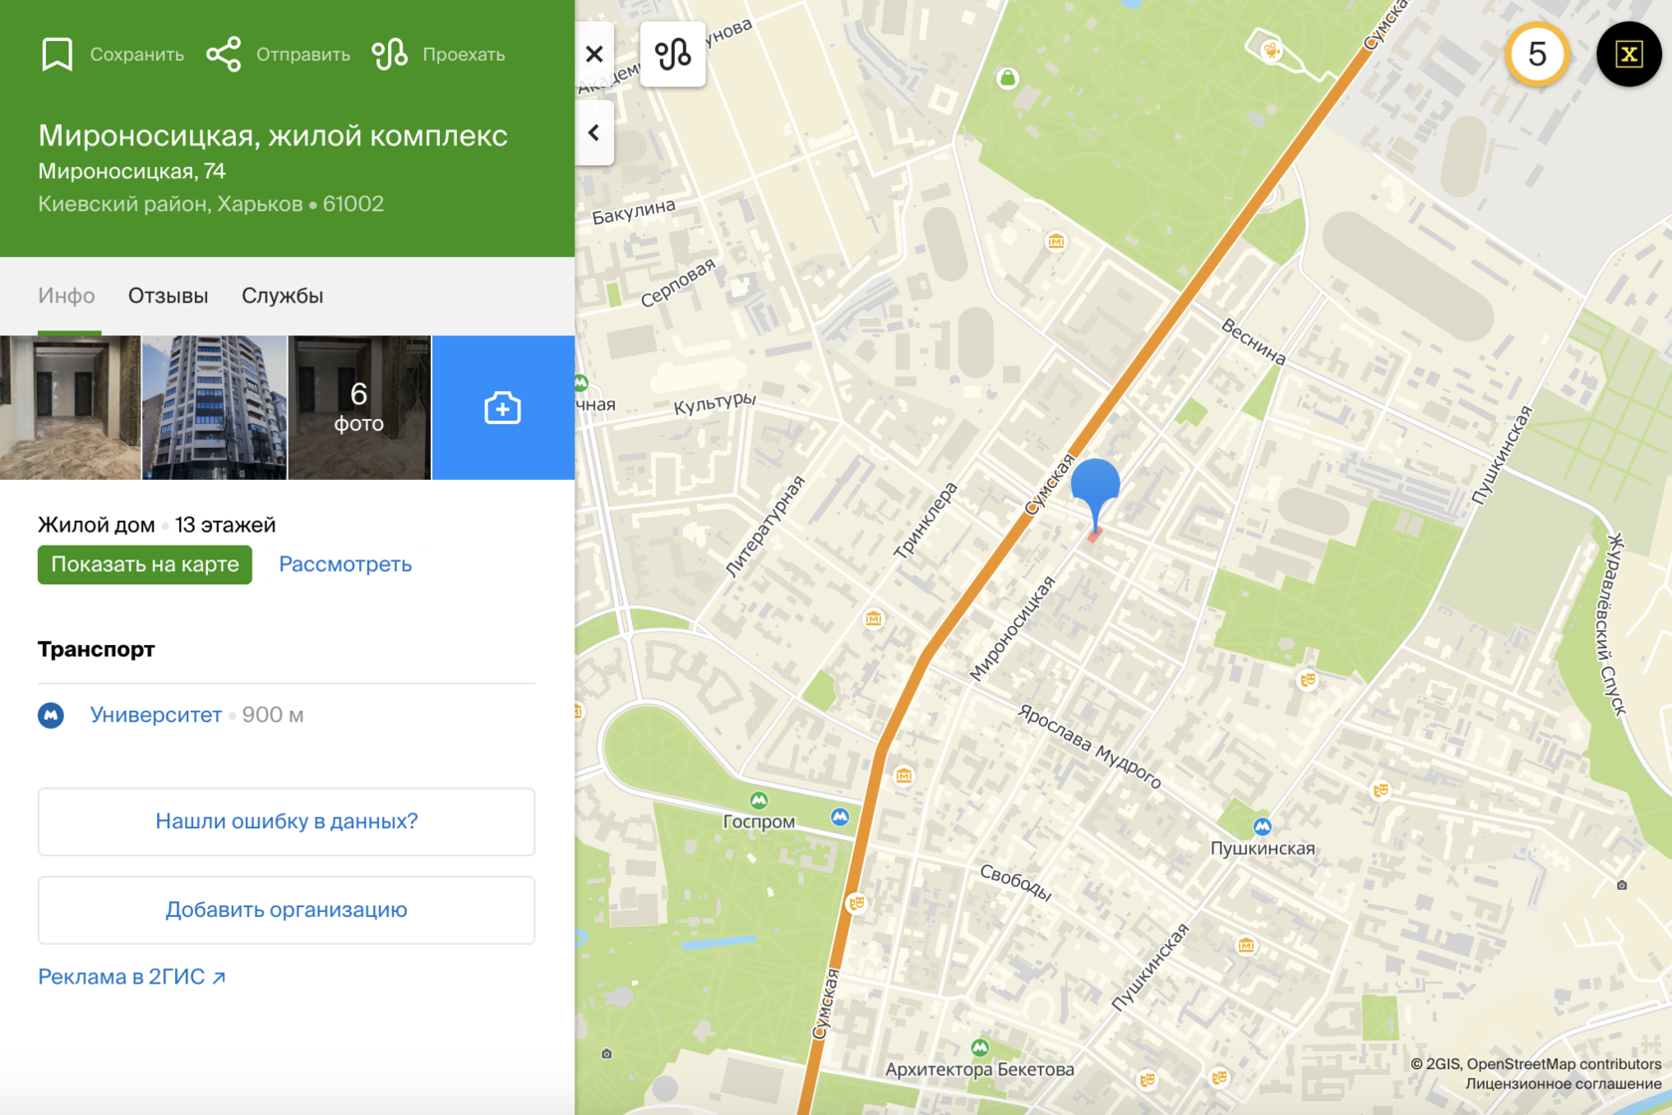
Task: Open the route planner button on map
Action: coord(673,54)
